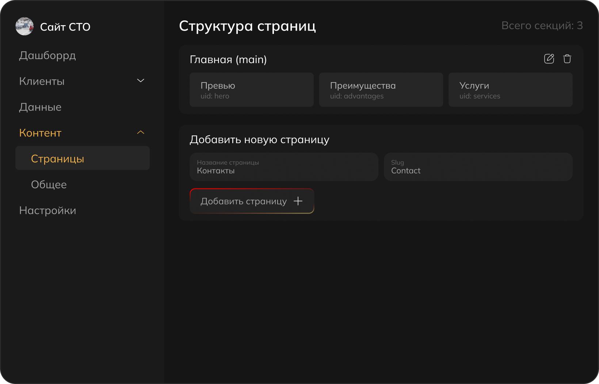Click the Структура страниц page heading
The height and width of the screenshot is (384, 599).
(x=247, y=26)
